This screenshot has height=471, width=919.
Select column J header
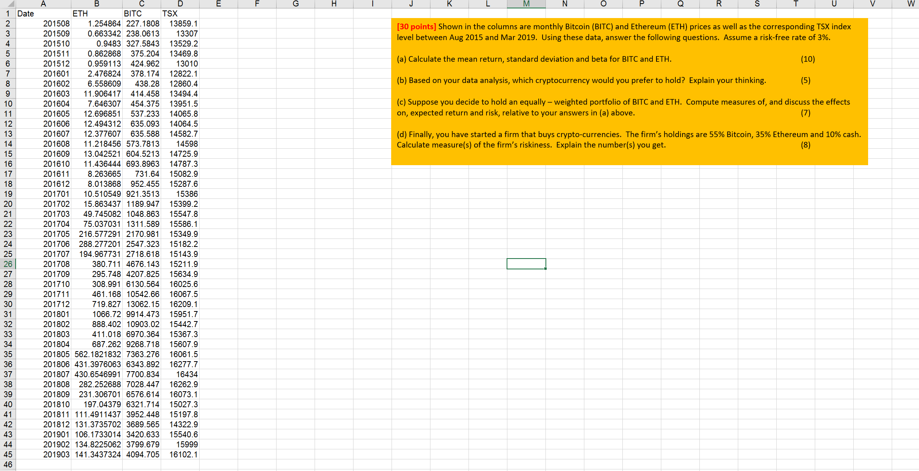(411, 4)
